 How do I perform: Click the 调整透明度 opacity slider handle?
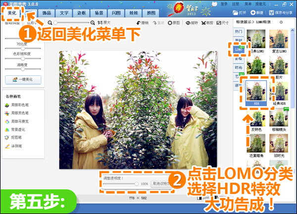pyautogui.click(x=137, y=184)
